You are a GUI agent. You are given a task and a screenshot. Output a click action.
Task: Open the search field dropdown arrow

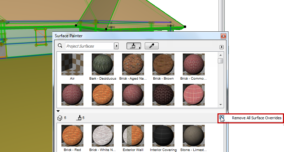point(116,46)
